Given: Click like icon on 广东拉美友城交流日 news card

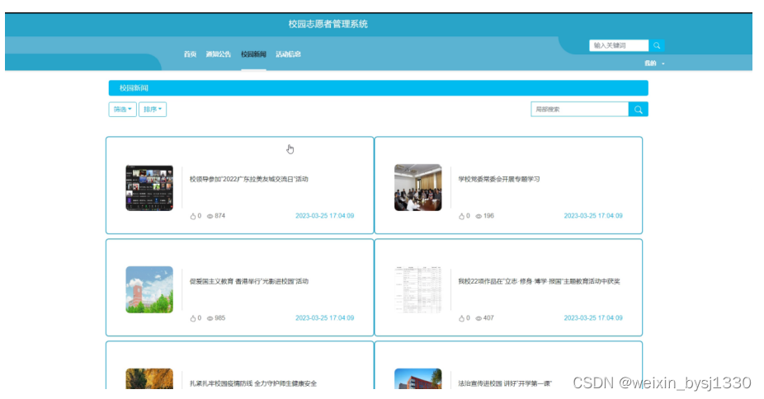Looking at the screenshot, I should click(193, 216).
